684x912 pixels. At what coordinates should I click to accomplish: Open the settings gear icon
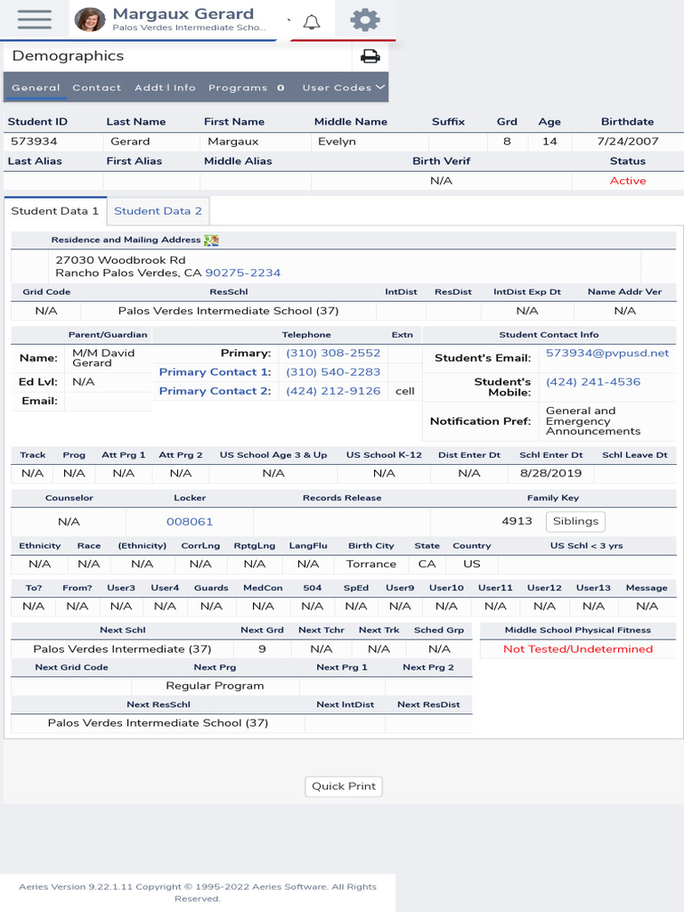pos(364,20)
